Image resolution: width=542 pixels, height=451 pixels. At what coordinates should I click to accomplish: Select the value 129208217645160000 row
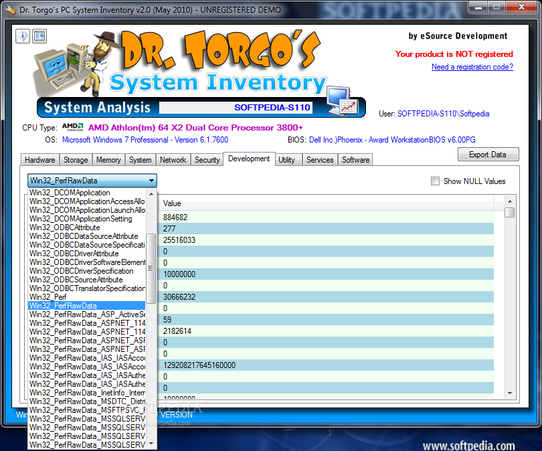point(326,365)
